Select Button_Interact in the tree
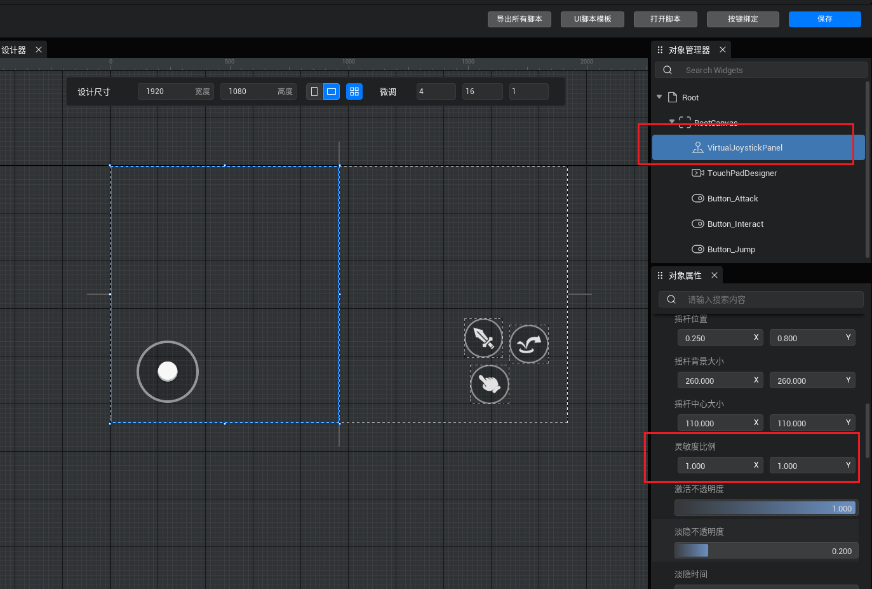Screen dimensions: 872x589 (758, 224)
